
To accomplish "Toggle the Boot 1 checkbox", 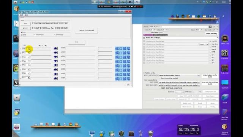I will click(x=210, y=47).
